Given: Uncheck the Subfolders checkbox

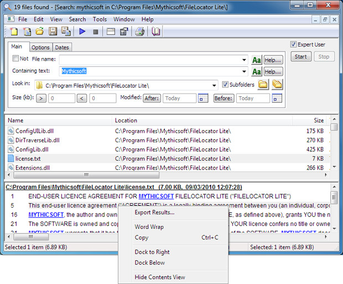Looking at the screenshot, I should (225, 84).
